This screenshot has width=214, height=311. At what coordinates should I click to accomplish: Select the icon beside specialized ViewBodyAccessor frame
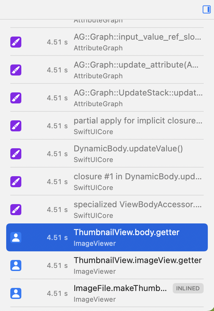tap(15, 210)
